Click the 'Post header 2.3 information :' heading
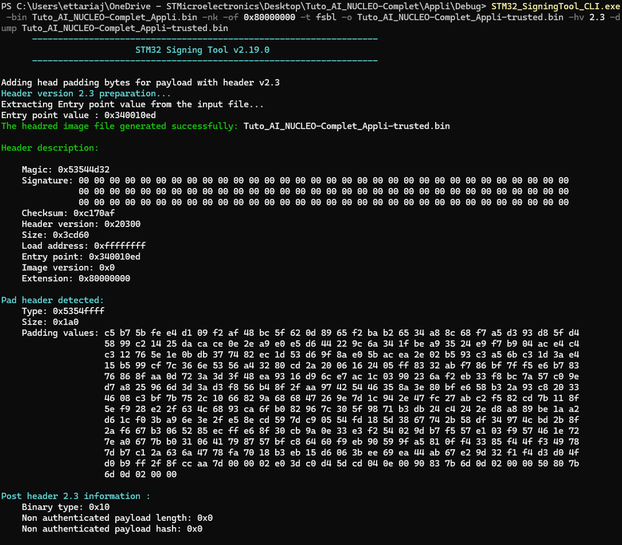 75,496
